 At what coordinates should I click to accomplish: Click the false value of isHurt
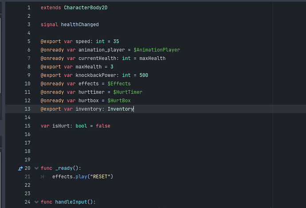pos(103,126)
